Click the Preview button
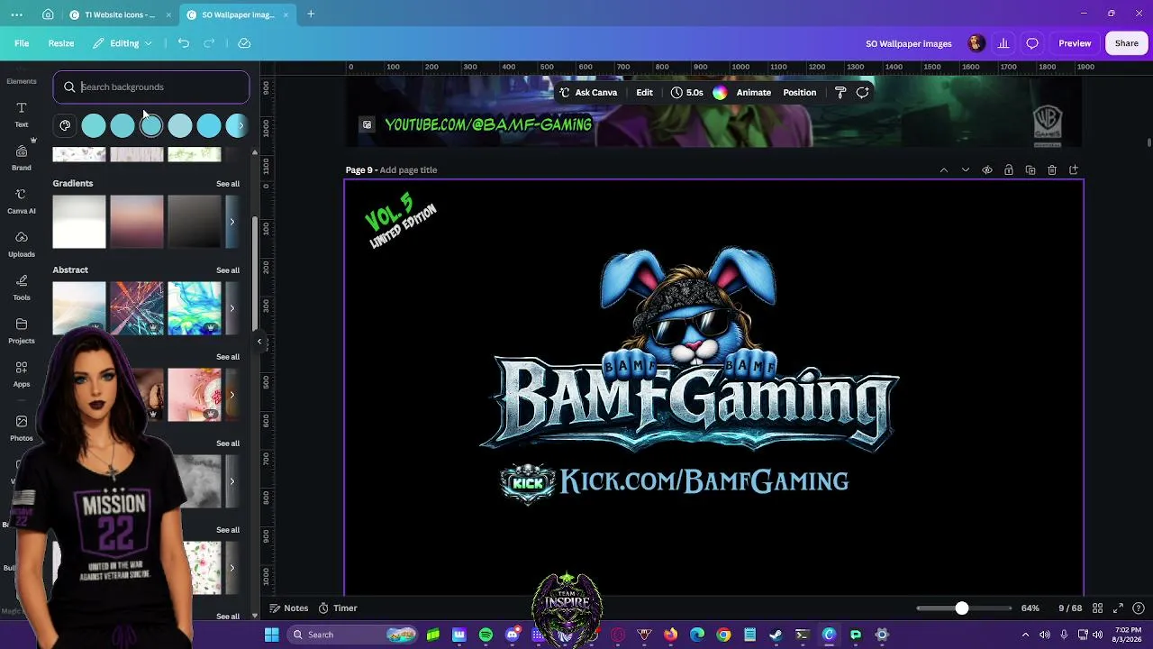Screen dimensions: 1153x649 coord(1075,43)
